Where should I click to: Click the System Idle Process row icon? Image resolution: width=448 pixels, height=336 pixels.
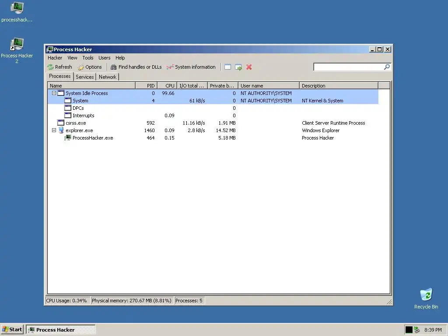click(61, 93)
